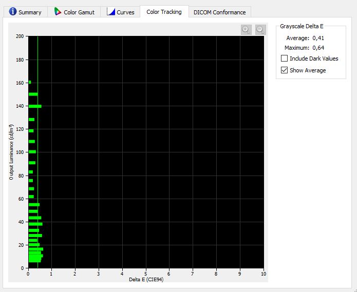Click the green bar at 140 cd/m²
The width and height of the screenshot is (357, 292).
coord(35,106)
